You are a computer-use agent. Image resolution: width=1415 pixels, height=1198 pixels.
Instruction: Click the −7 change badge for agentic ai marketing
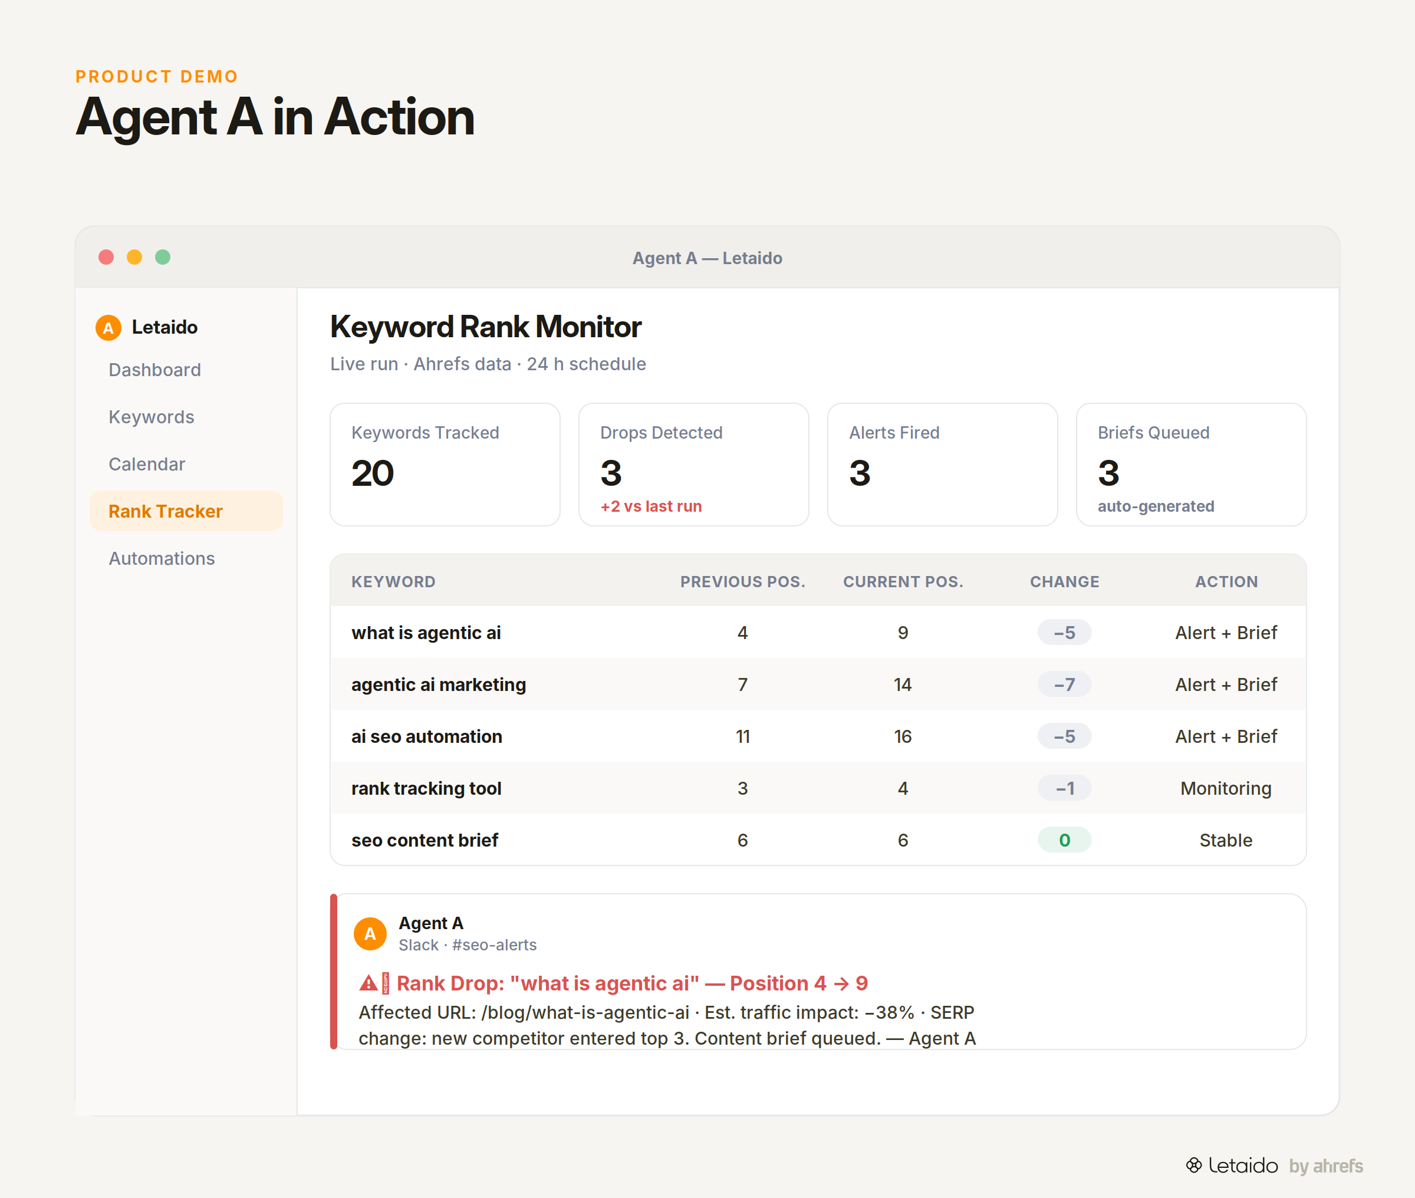click(1065, 684)
